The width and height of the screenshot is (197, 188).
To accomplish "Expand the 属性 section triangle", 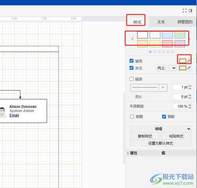I will click(x=128, y=153).
